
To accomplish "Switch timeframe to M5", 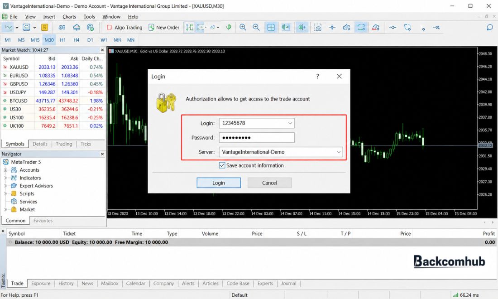I will tap(21, 40).
